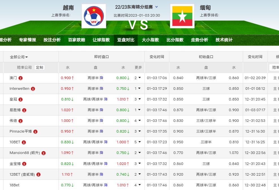
Task: Click the red 主 icon beside Interwetten
Action: [x=33, y=89]
